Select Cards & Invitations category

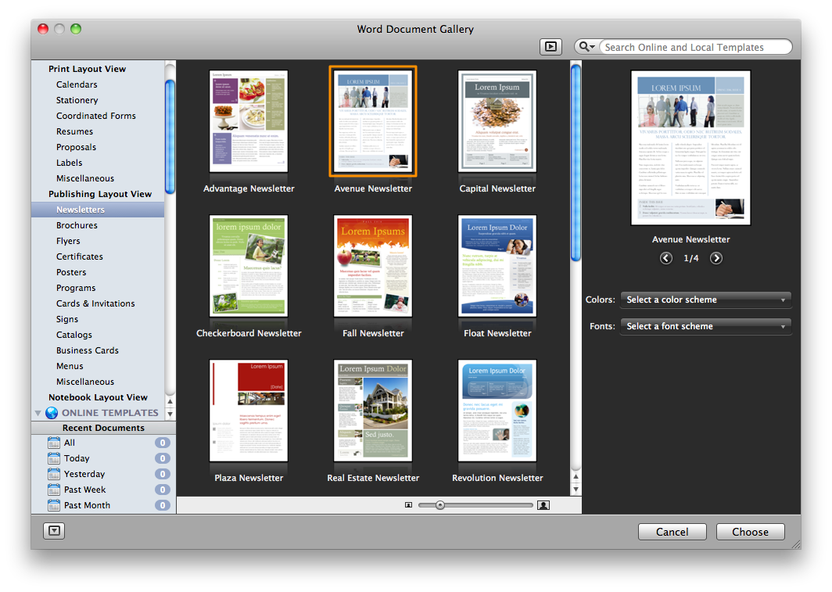[x=95, y=303]
